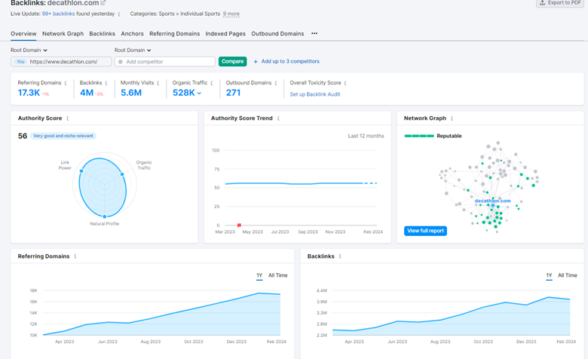Click info icon beside Network Graph title
The image size is (588, 359).
coord(452,118)
